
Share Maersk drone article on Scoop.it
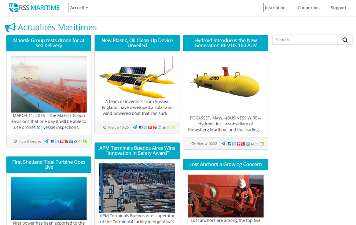85,141
